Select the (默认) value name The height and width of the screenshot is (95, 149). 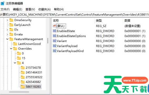[x=61, y=26]
